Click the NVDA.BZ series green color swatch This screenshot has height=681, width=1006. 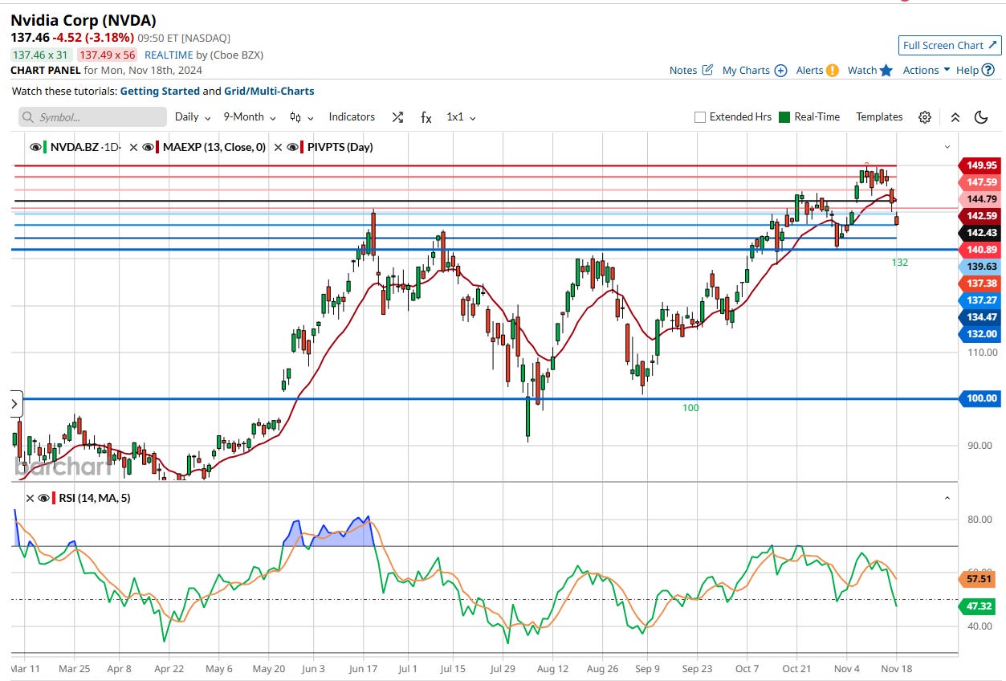coord(46,147)
